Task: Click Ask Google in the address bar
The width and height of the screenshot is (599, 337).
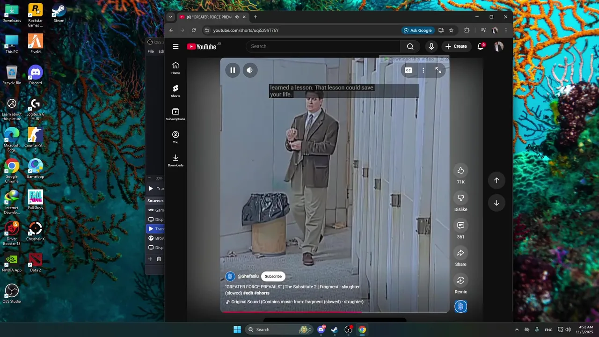Action: (418, 30)
